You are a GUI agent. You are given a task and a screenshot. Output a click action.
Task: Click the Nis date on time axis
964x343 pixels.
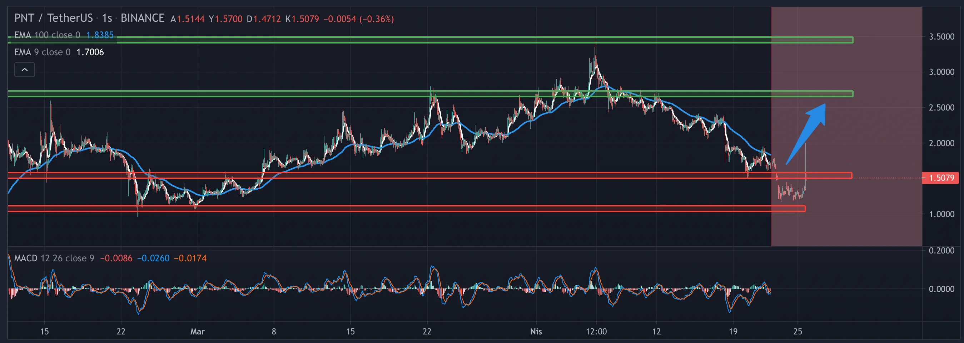[x=536, y=332]
